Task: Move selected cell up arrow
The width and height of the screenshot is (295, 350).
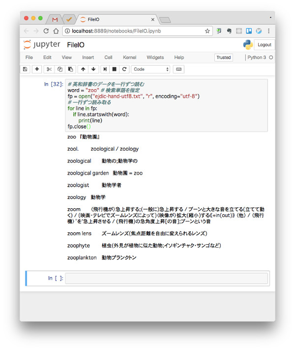Action: click(x=83, y=69)
